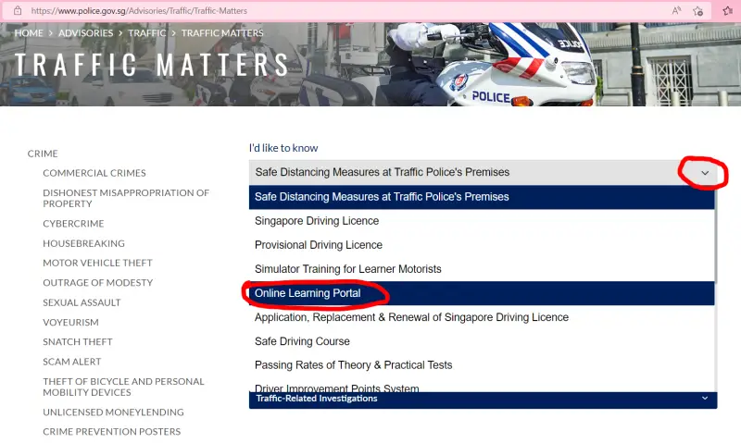Open the Read Aloud icon

676,10
